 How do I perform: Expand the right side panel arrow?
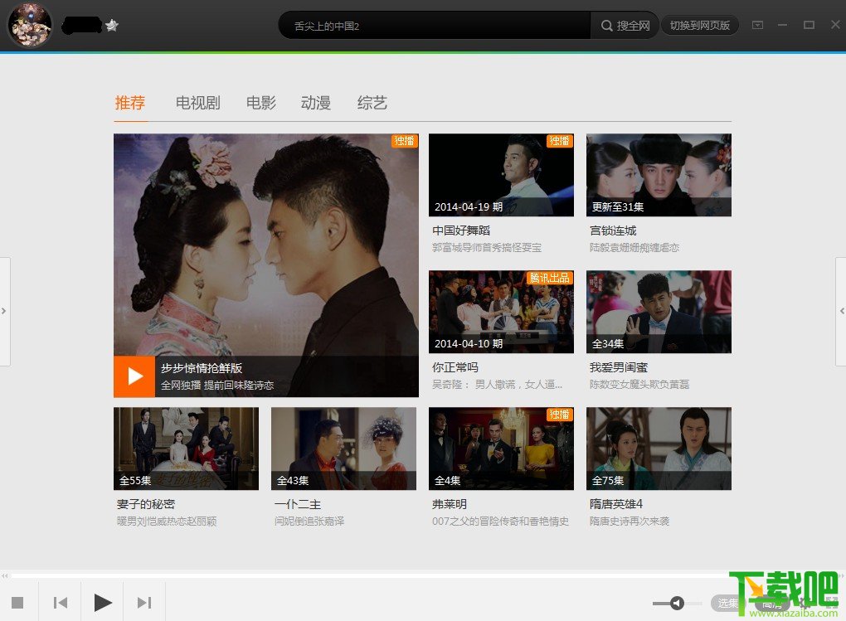tap(841, 311)
